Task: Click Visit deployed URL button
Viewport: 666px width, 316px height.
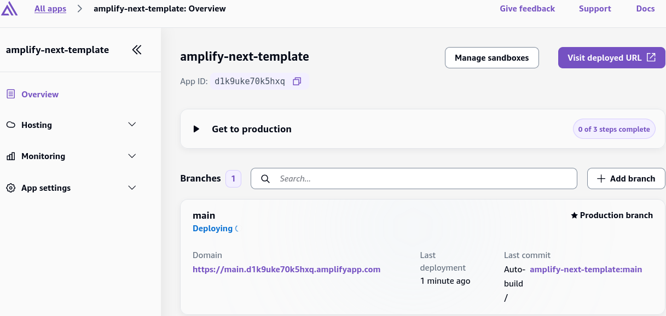Action: (x=611, y=57)
